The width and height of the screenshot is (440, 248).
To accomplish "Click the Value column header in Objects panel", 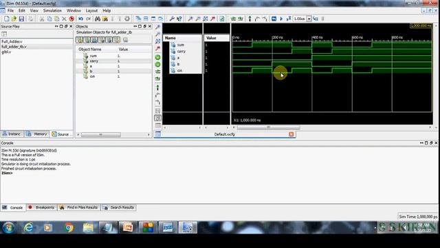I will pos(123,49).
